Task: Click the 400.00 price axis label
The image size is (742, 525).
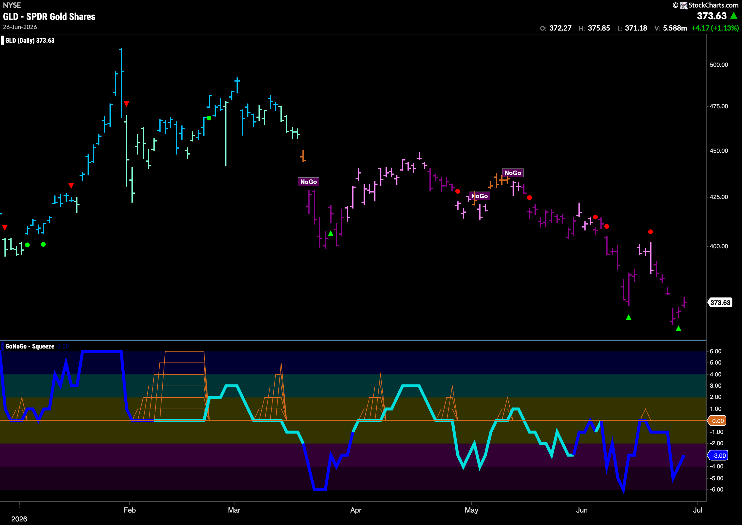Action: (x=719, y=246)
